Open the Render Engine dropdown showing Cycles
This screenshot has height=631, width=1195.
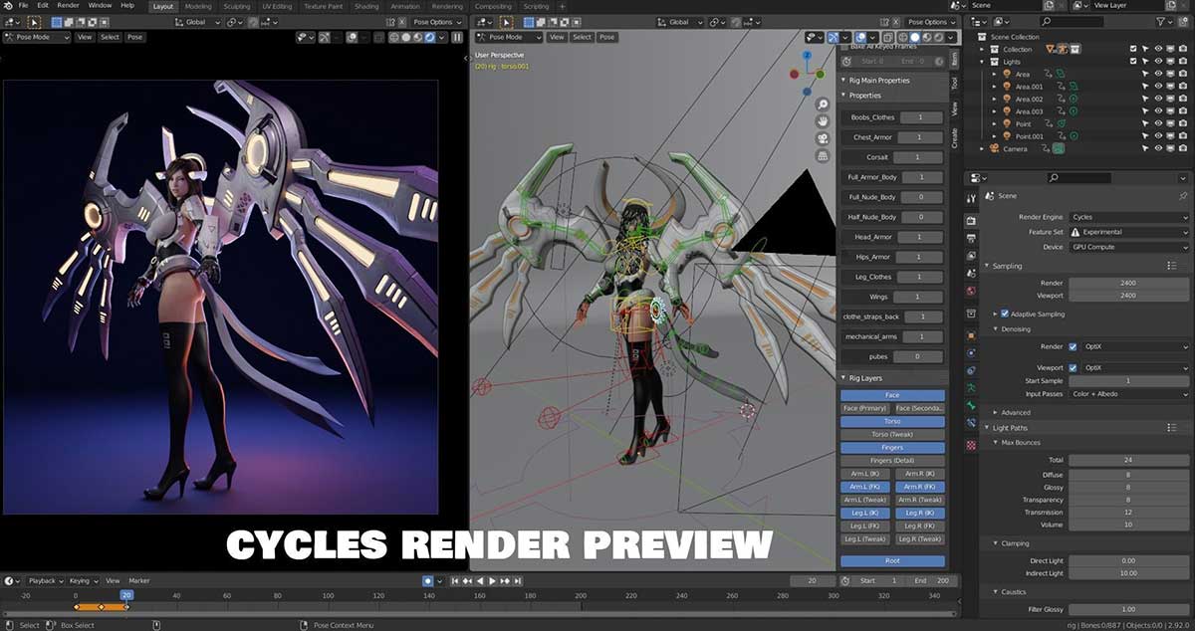pos(1129,216)
